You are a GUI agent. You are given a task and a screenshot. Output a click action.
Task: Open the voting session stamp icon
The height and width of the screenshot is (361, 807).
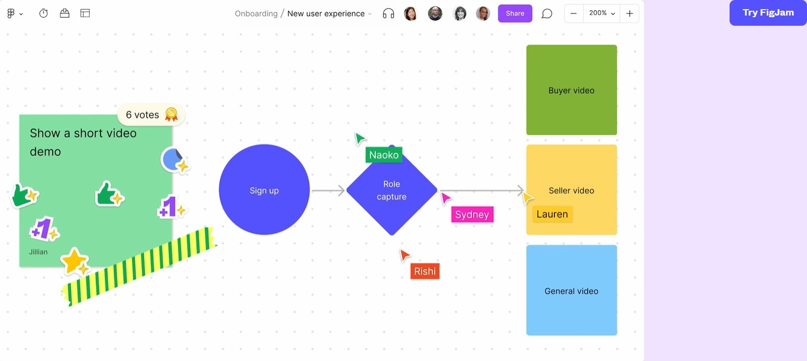65,13
